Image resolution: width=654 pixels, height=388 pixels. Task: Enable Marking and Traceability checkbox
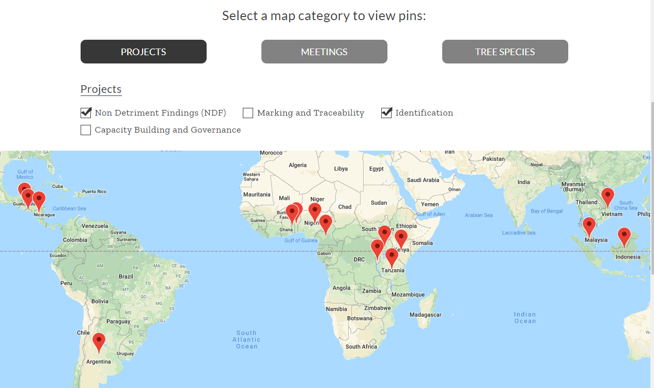[248, 113]
